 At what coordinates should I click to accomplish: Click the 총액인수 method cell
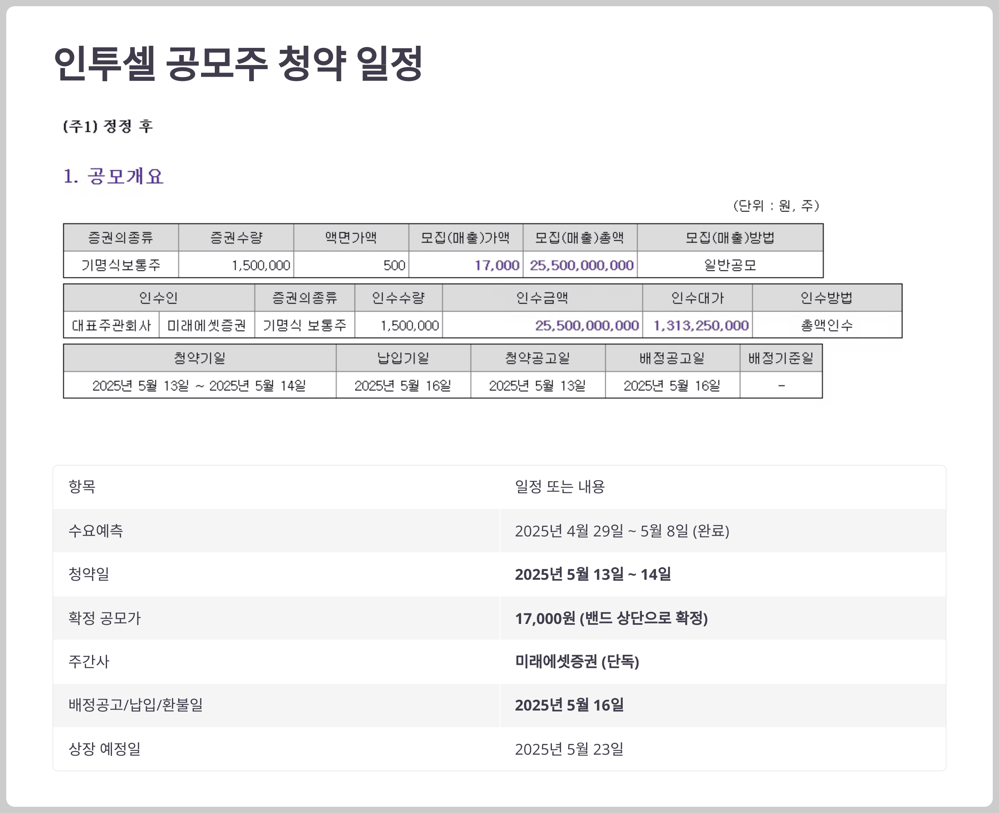826,325
